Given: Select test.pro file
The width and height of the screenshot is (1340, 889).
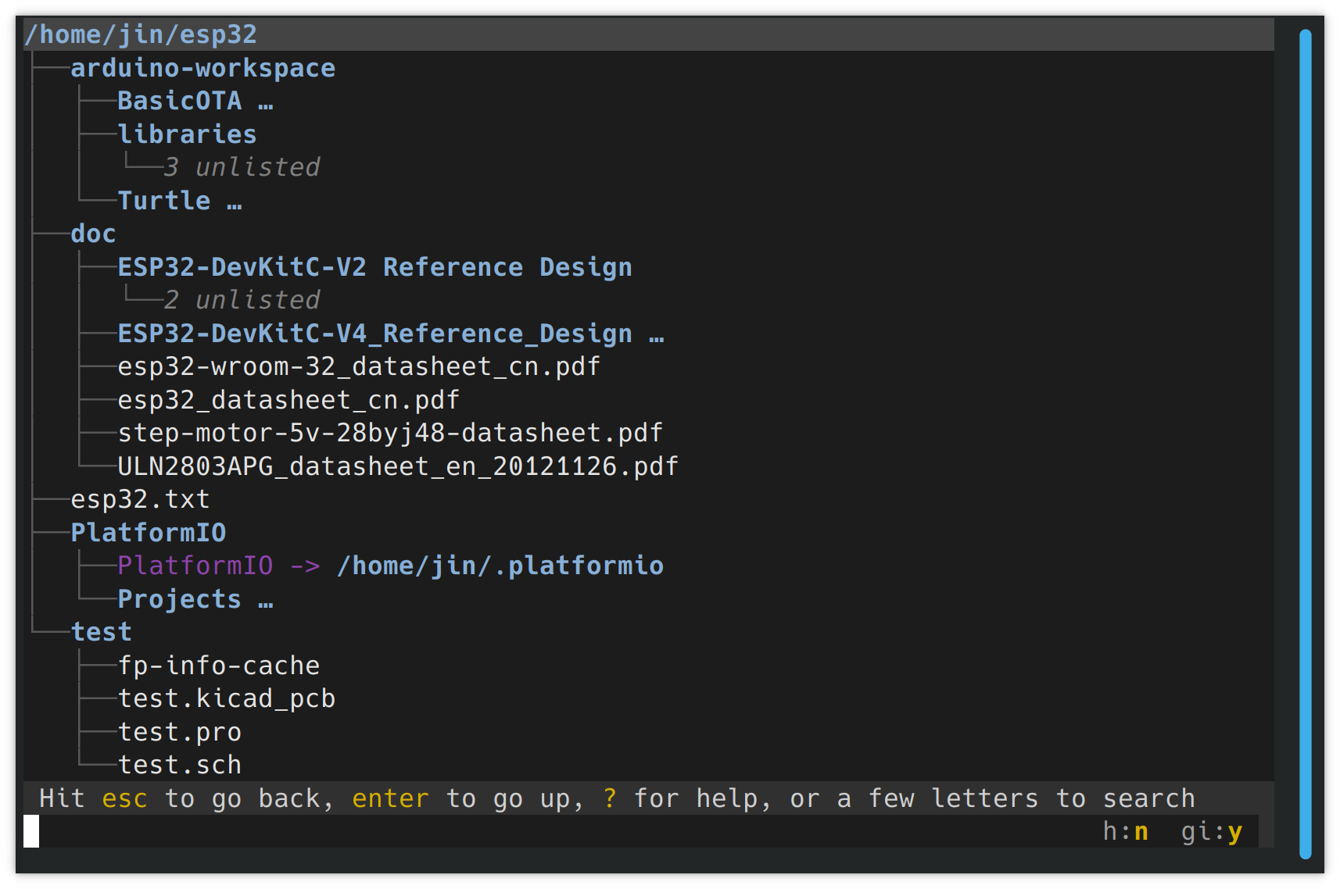Looking at the screenshot, I should click(180, 732).
